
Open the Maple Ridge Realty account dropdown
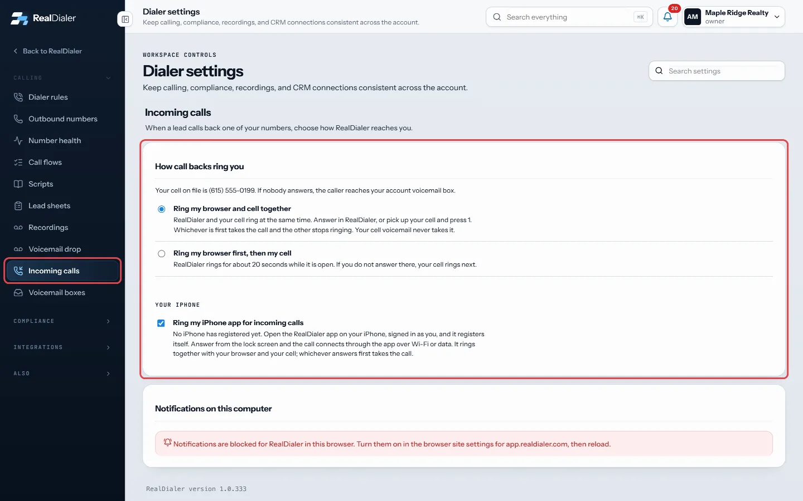(x=734, y=17)
